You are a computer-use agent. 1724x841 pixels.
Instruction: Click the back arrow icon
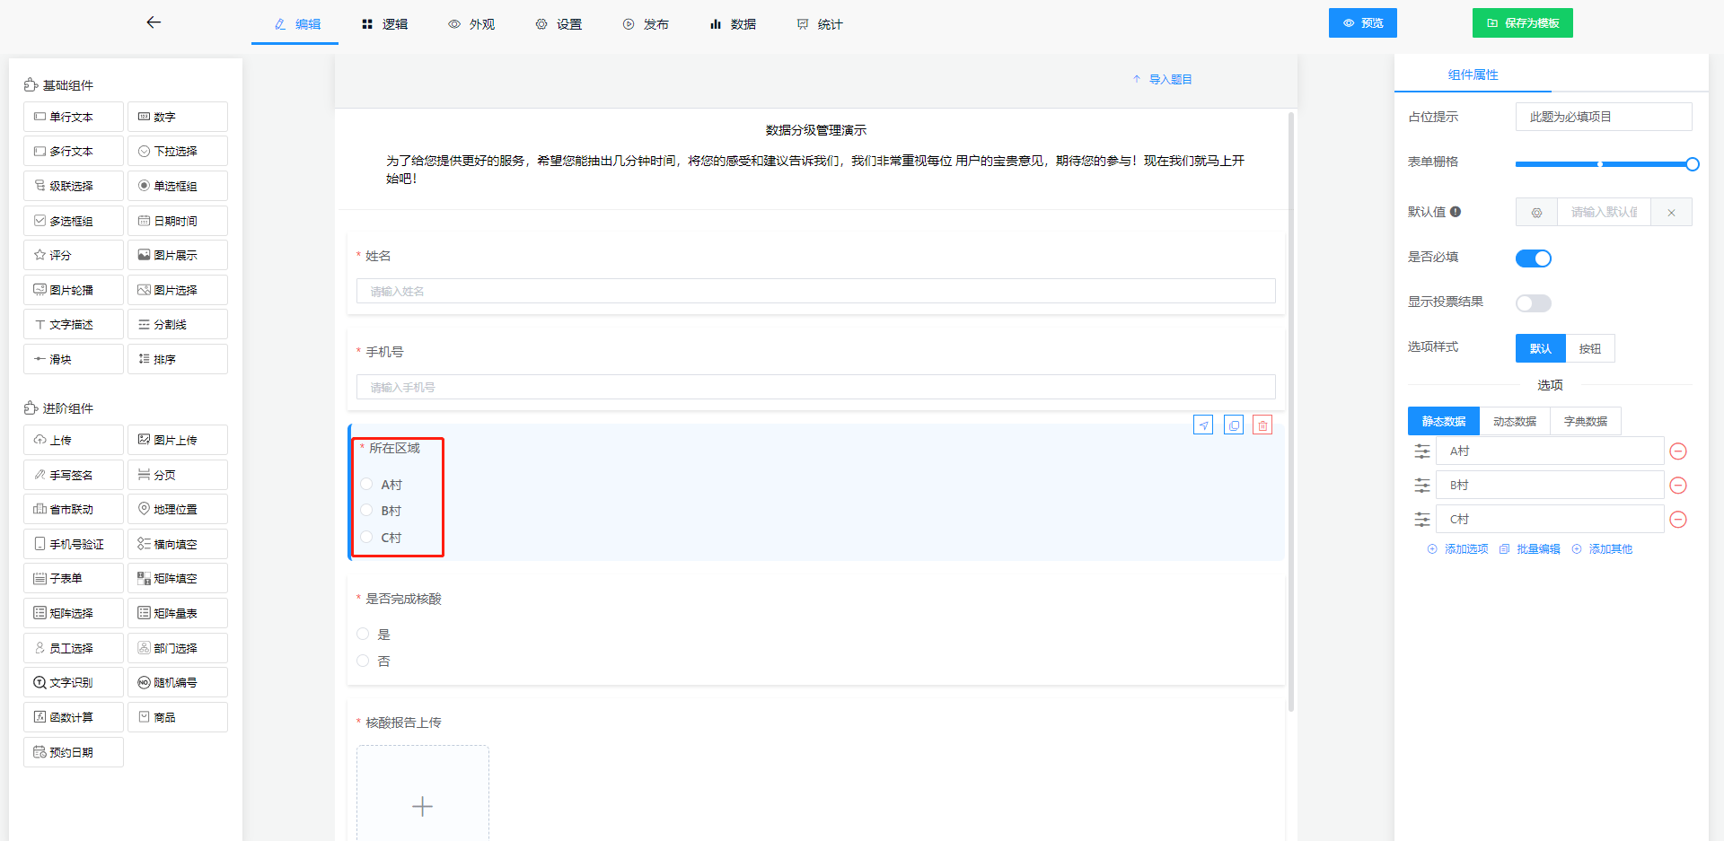pos(154,22)
